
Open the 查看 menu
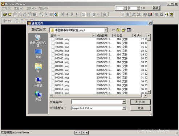19,8
